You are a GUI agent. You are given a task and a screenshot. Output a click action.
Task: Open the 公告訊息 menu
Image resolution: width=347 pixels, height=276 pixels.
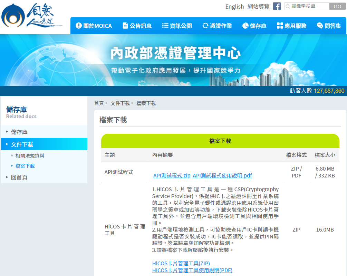(137, 26)
